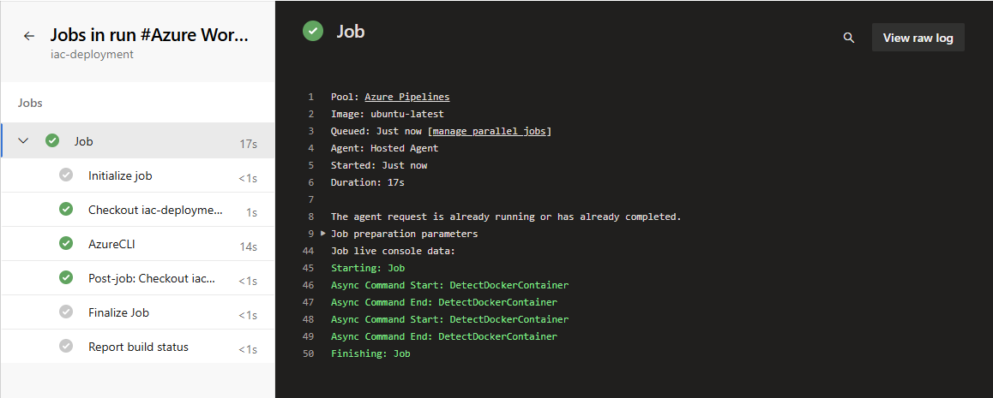Click the grey status icon on Finalize Job
Viewport: 993px width, 398px height.
pos(66,312)
